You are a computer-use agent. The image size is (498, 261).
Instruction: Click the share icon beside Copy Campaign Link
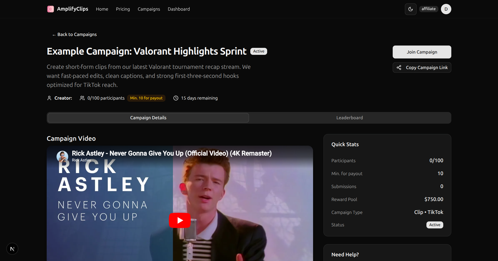(399, 68)
